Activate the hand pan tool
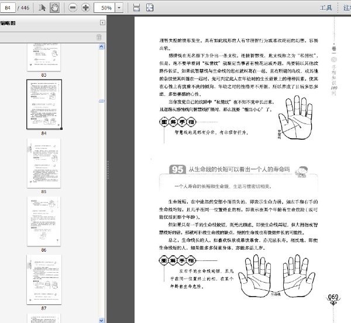This screenshot has height=323, width=351. [54, 8]
